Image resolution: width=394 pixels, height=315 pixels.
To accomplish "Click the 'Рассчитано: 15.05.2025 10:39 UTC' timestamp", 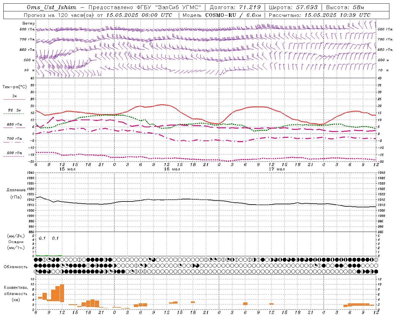I will (320, 15).
